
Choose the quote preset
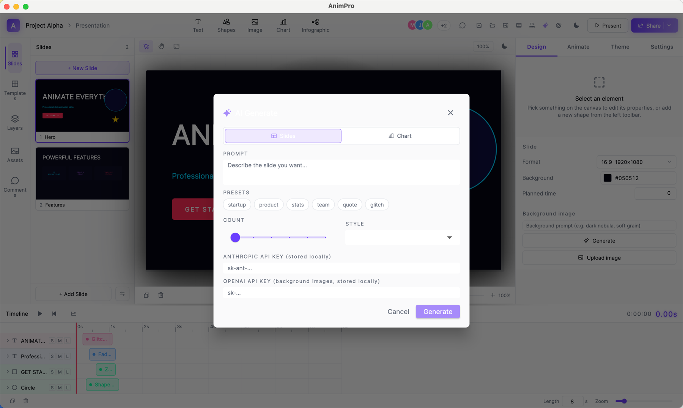tap(350, 205)
